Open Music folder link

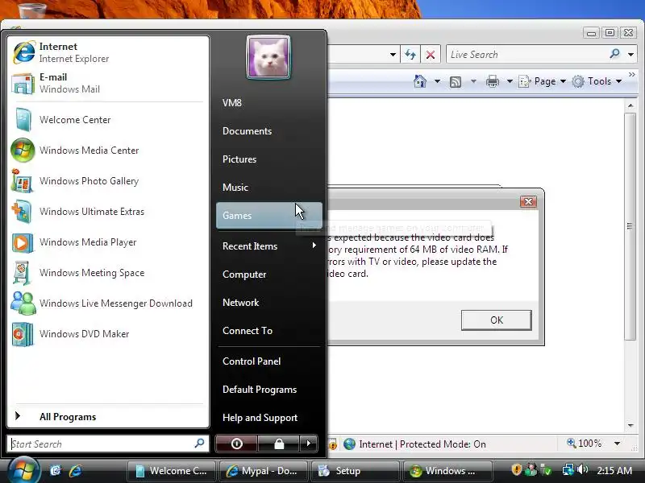point(268,188)
